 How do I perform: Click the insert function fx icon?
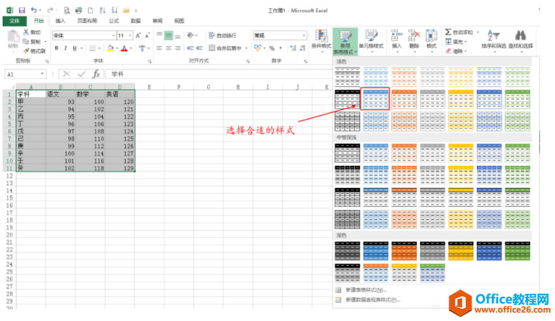point(96,74)
